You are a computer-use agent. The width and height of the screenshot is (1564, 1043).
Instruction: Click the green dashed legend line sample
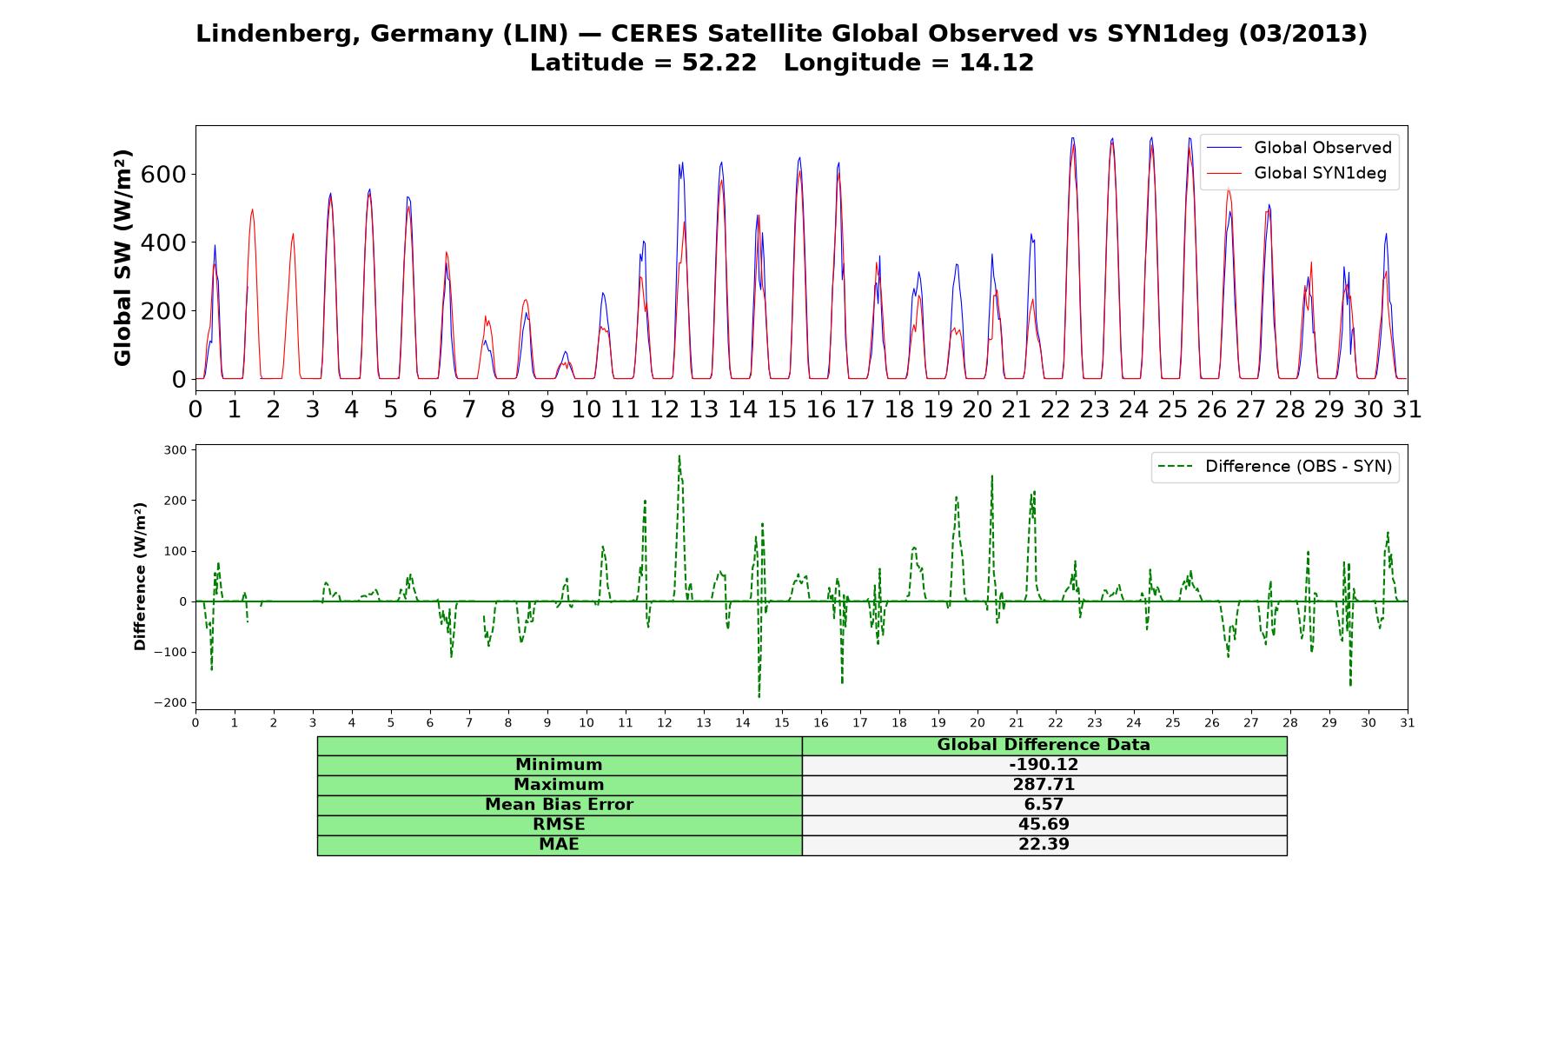click(x=1176, y=467)
